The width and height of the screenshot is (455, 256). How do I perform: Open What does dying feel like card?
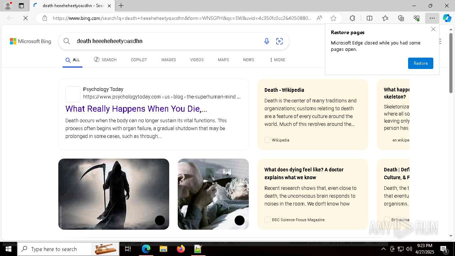[x=313, y=194]
